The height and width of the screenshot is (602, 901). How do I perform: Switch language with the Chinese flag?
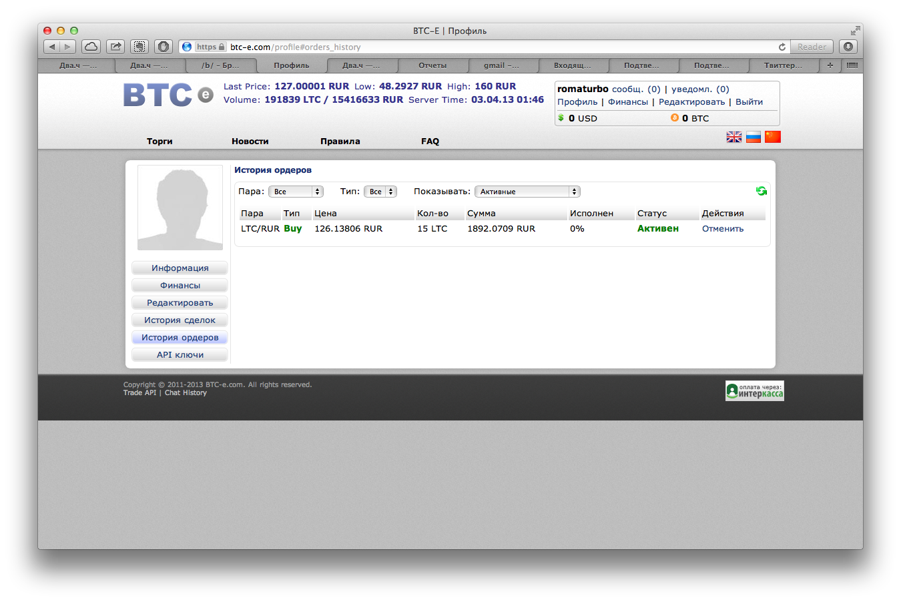[773, 137]
